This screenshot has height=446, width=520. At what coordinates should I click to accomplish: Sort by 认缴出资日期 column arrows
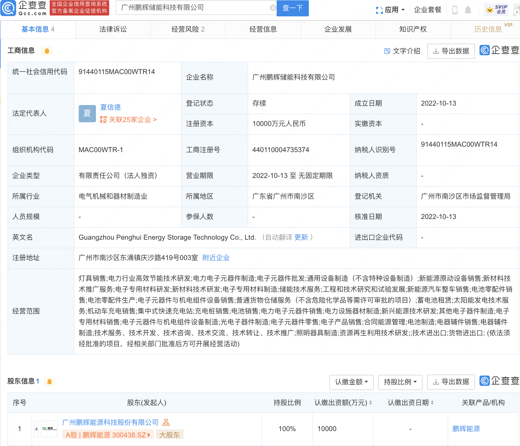pos(432,403)
